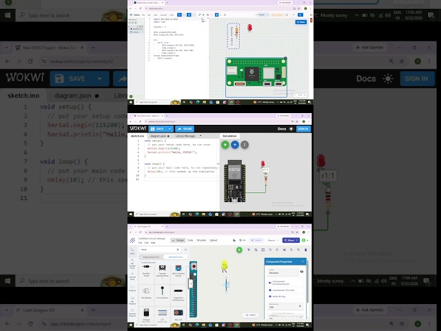Click green run icon in top Raspberry Pi simulator toolbar

click(203, 14)
